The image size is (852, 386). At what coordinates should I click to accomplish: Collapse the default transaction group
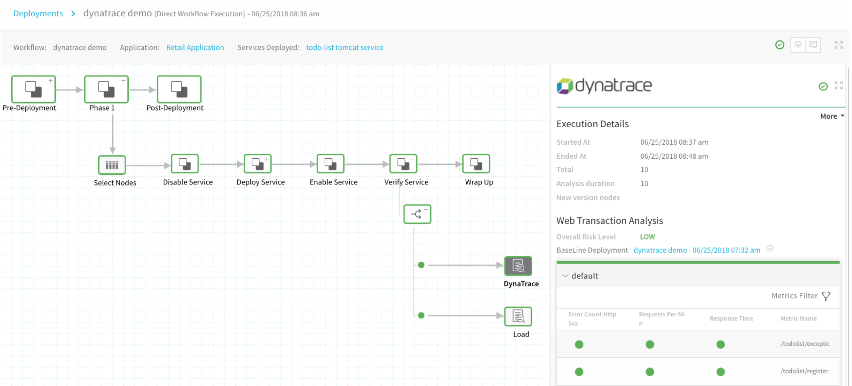point(565,276)
